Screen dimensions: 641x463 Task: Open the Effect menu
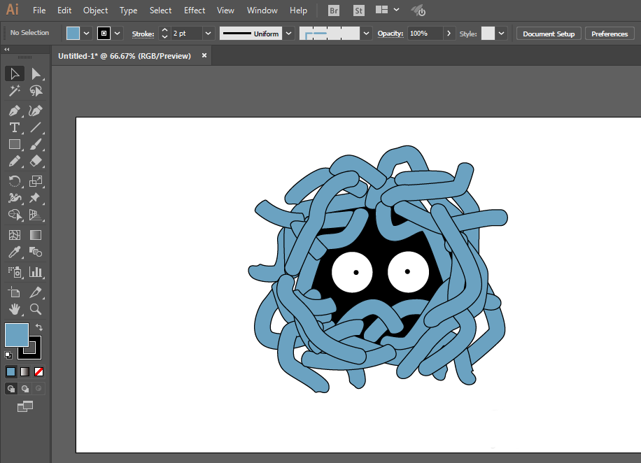194,10
